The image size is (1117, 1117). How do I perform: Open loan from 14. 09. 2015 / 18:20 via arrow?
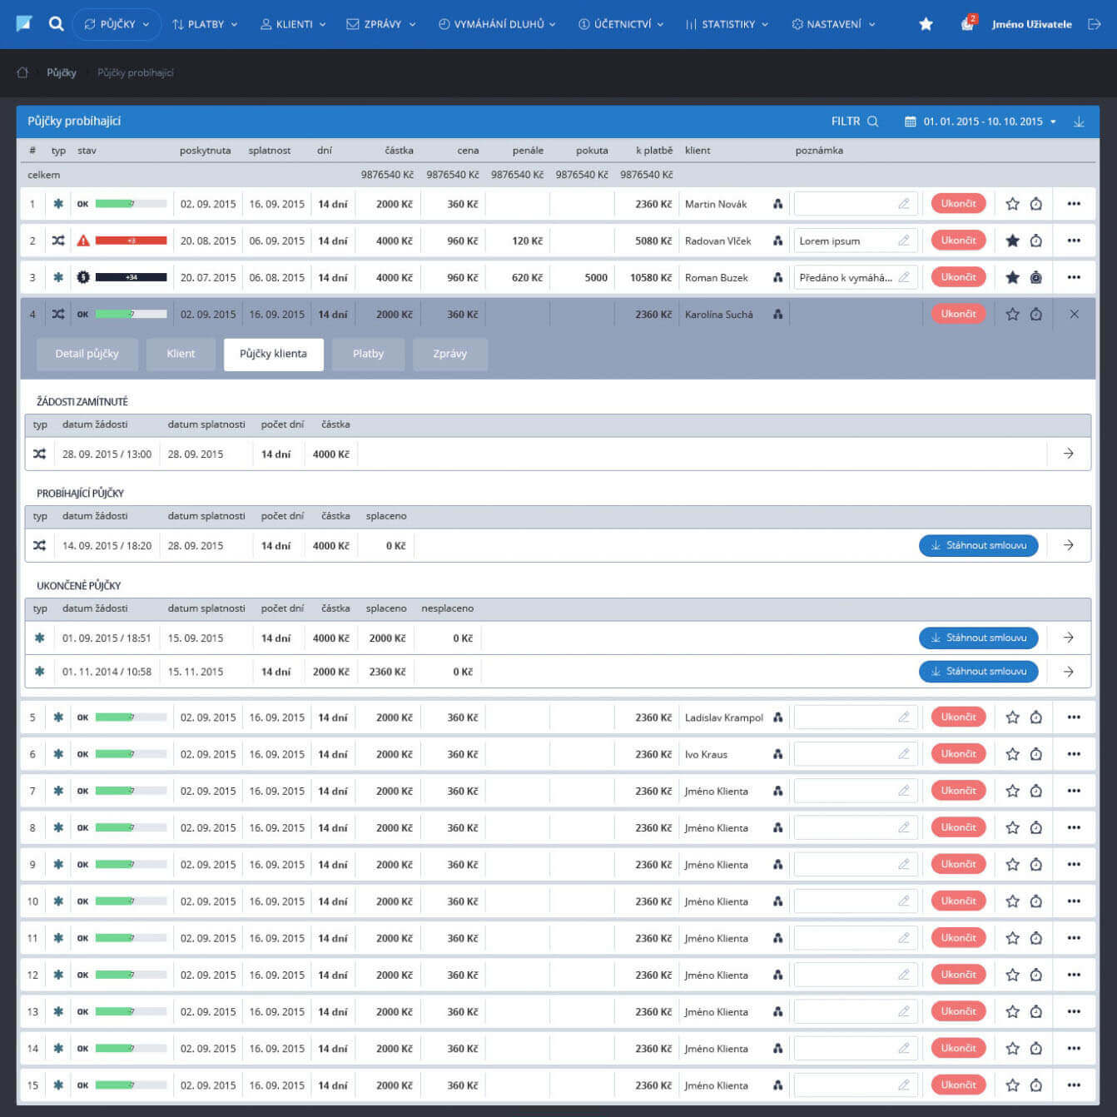tap(1069, 545)
